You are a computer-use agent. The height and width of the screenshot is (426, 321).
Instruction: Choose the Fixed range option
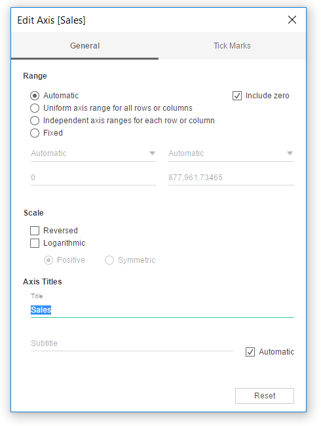pos(35,133)
